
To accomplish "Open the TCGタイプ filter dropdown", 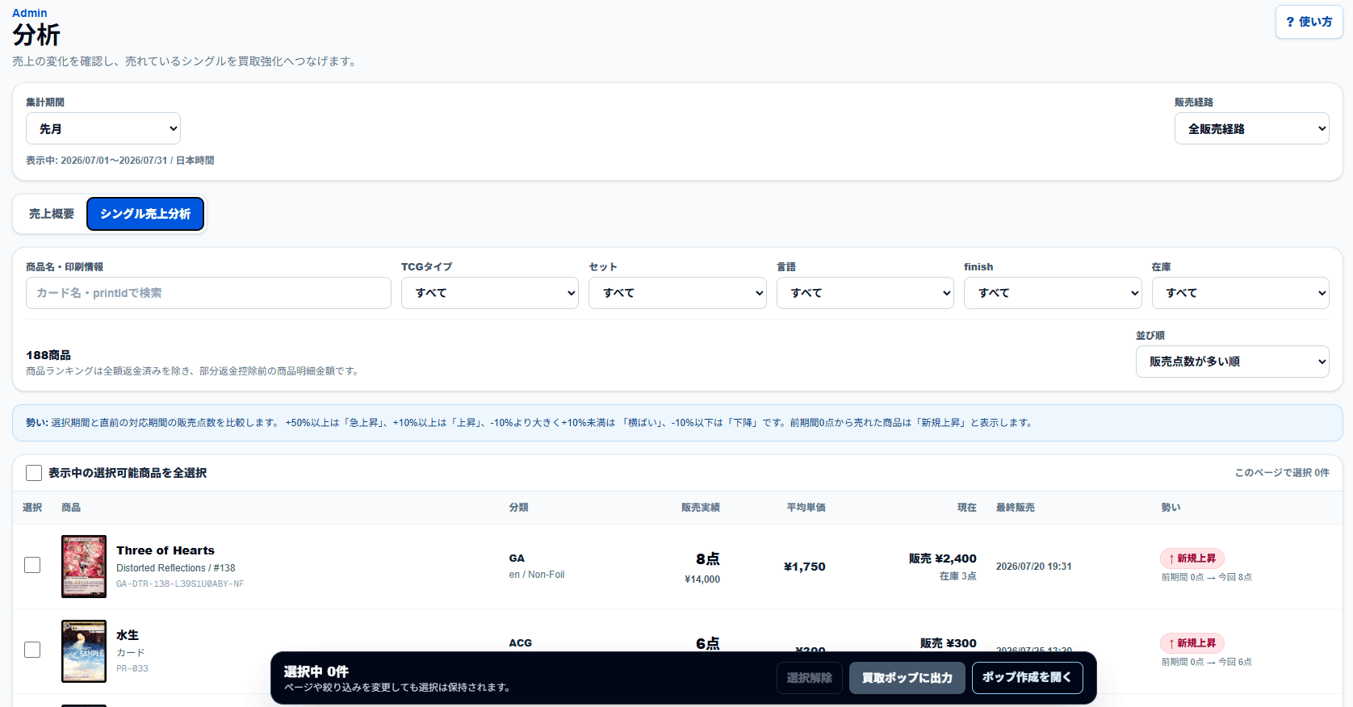I will pyautogui.click(x=490, y=293).
